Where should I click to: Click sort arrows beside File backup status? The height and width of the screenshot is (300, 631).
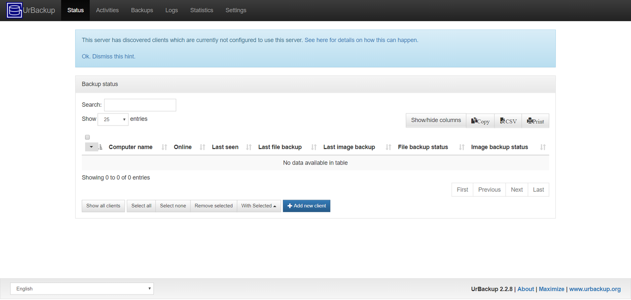pyautogui.click(x=462, y=147)
